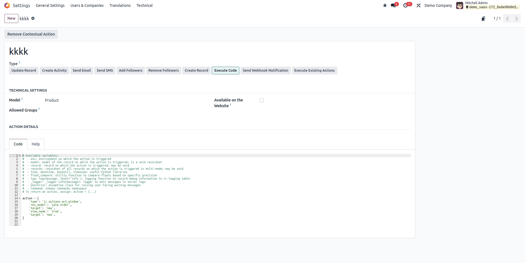
Task: Click Remove Contextual Action button
Action: pyautogui.click(x=31, y=34)
